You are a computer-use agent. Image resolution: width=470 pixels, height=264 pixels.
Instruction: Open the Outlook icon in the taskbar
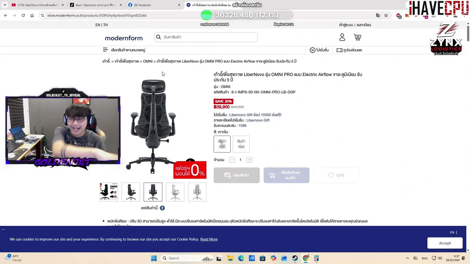tap(284, 258)
